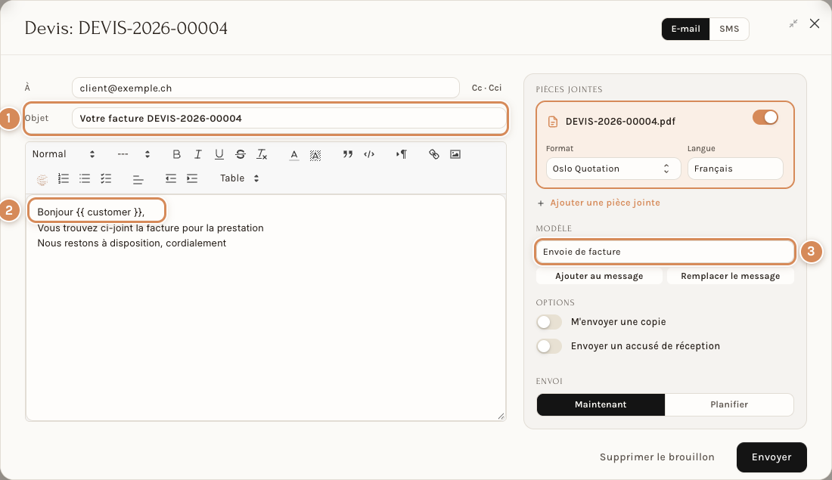Insert an image into the message

click(x=455, y=154)
